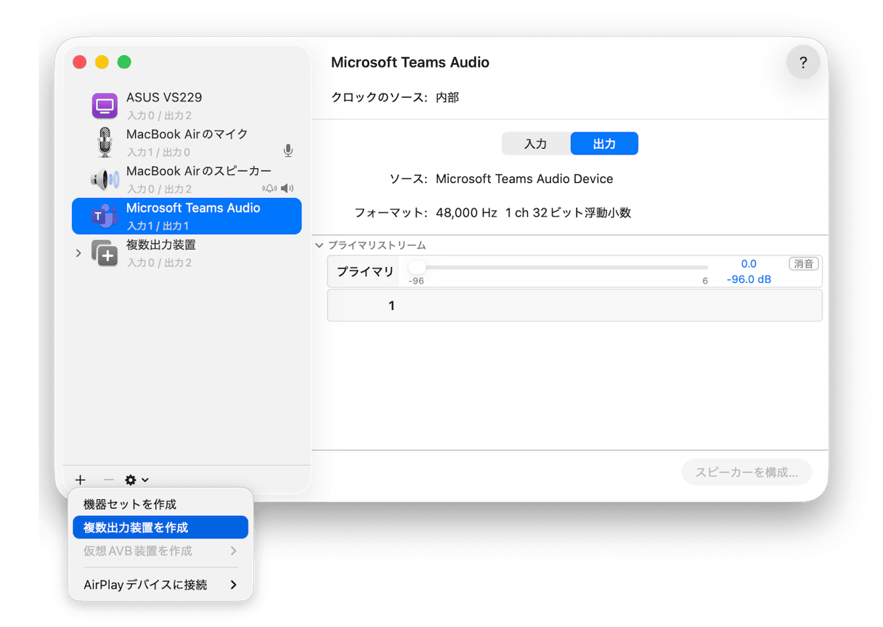
Task: Choose AirPlay デバイスに接続 menu entry
Action: [160, 584]
